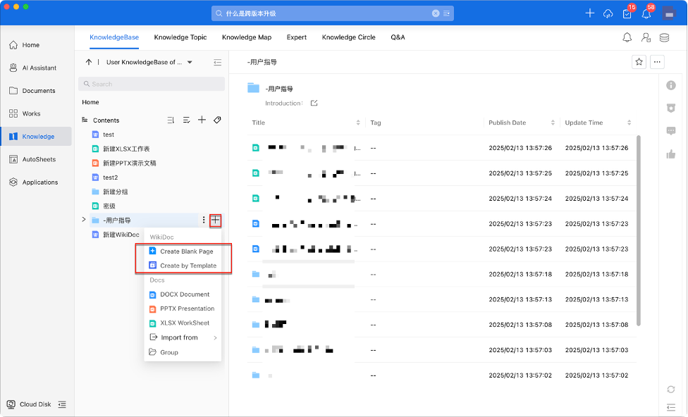This screenshot has height=417, width=688.
Task: Click the thumbs-up like icon
Action: pyautogui.click(x=671, y=154)
